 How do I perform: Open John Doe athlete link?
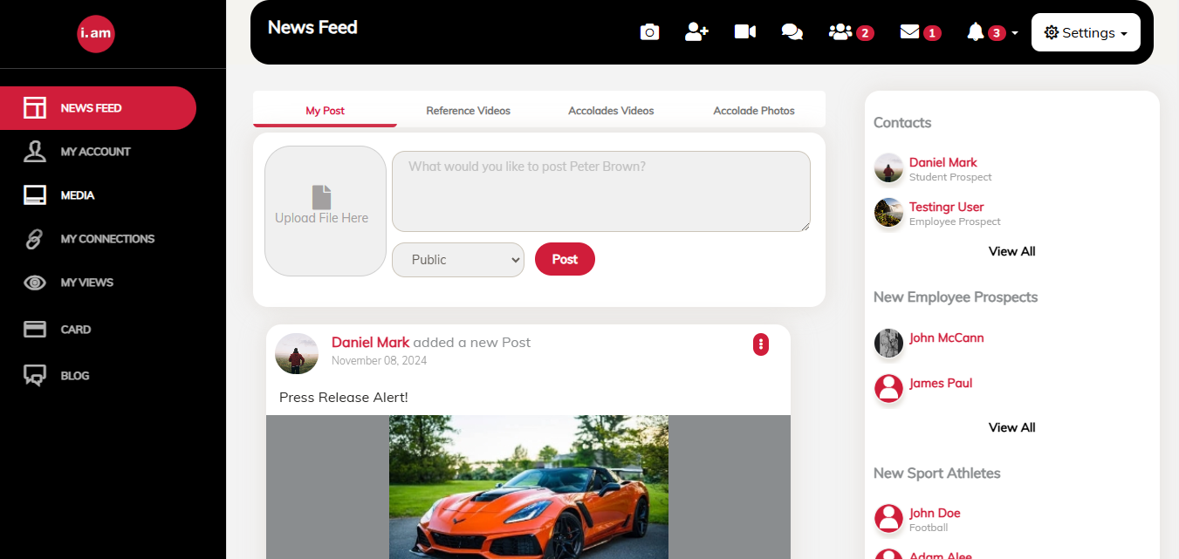click(x=935, y=513)
